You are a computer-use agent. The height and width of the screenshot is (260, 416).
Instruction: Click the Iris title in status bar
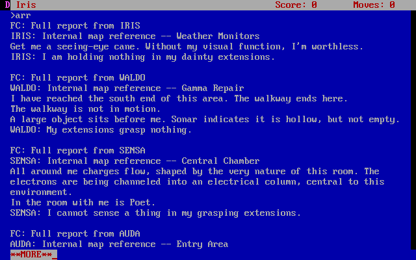(26, 5)
